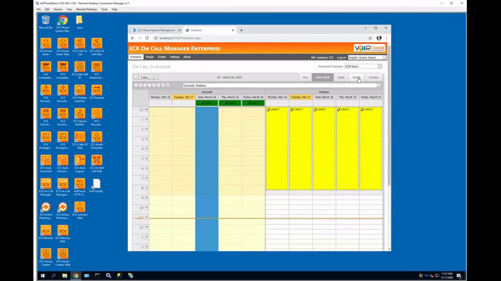501x281 pixels.
Task: Open the Save folder on desktop
Action: pyautogui.click(x=79, y=22)
